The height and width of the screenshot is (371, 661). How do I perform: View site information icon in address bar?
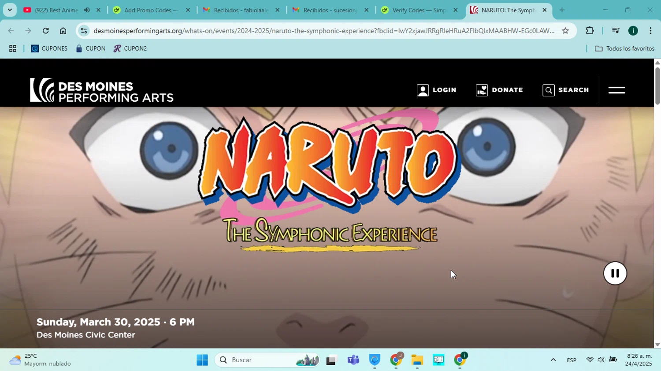pyautogui.click(x=84, y=31)
